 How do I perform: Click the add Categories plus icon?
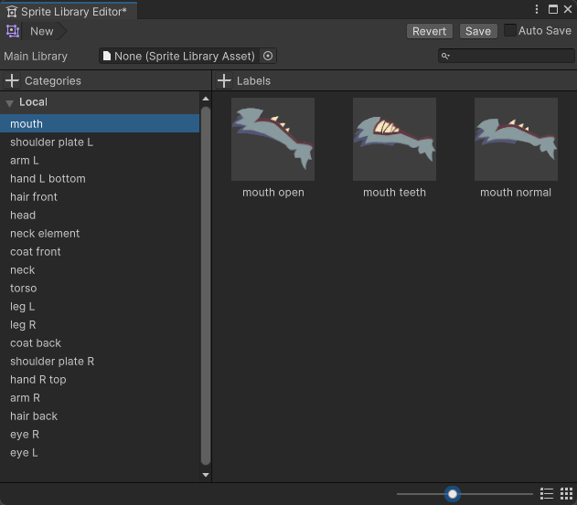pos(12,80)
